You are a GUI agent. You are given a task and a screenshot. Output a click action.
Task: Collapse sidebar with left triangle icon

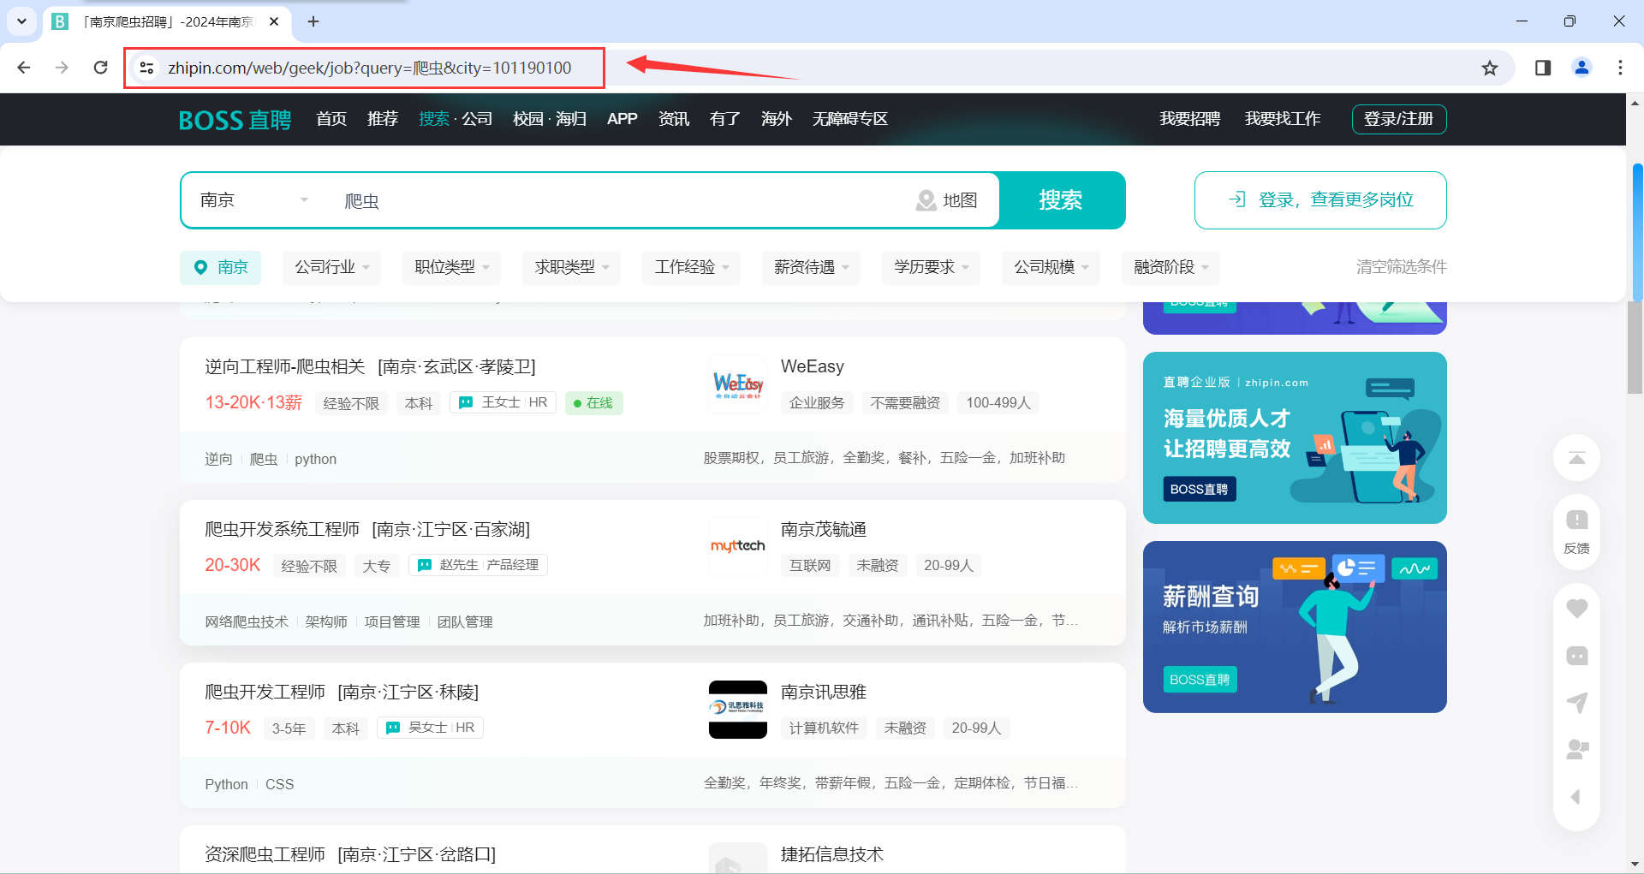tap(1575, 797)
